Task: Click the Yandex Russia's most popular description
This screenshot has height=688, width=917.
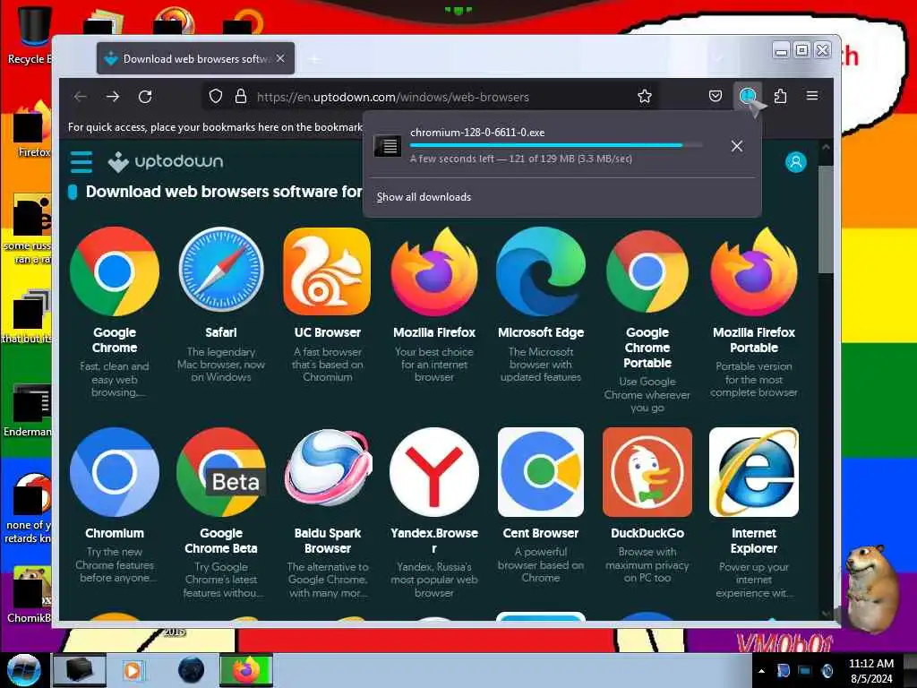Action: point(434,580)
